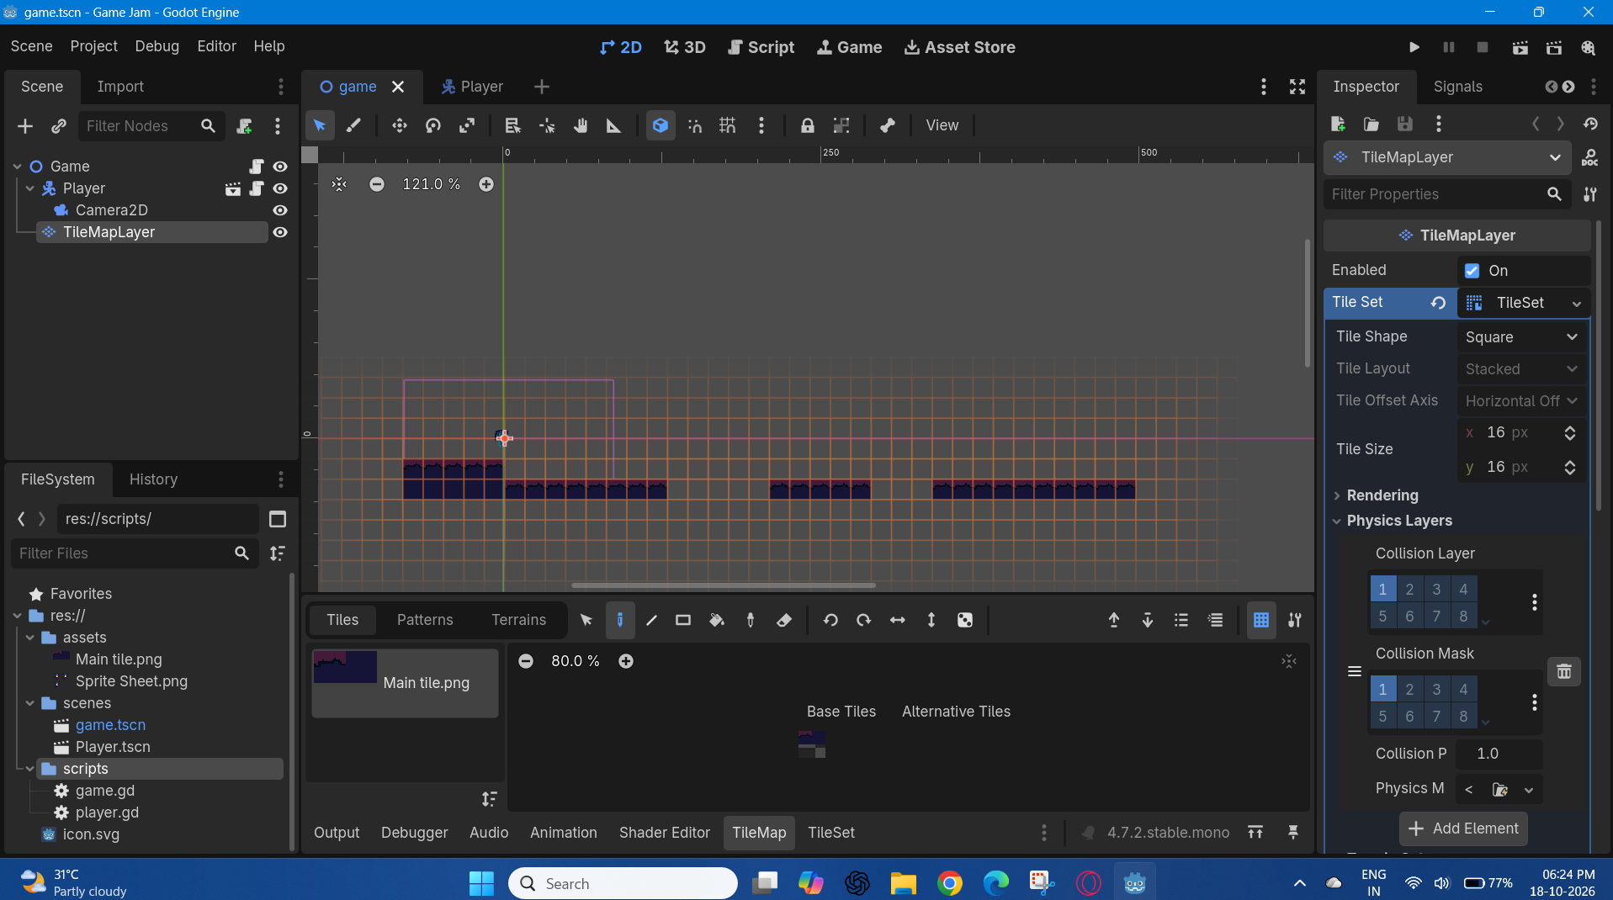Select the TileMap rectangle tool
1613x900 pixels.
pos(683,620)
